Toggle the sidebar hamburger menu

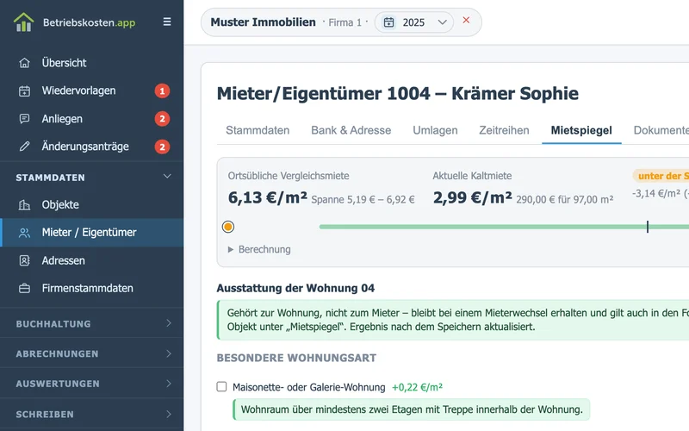[x=167, y=22]
